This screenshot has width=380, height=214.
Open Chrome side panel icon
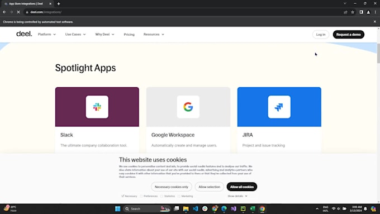click(x=362, y=12)
